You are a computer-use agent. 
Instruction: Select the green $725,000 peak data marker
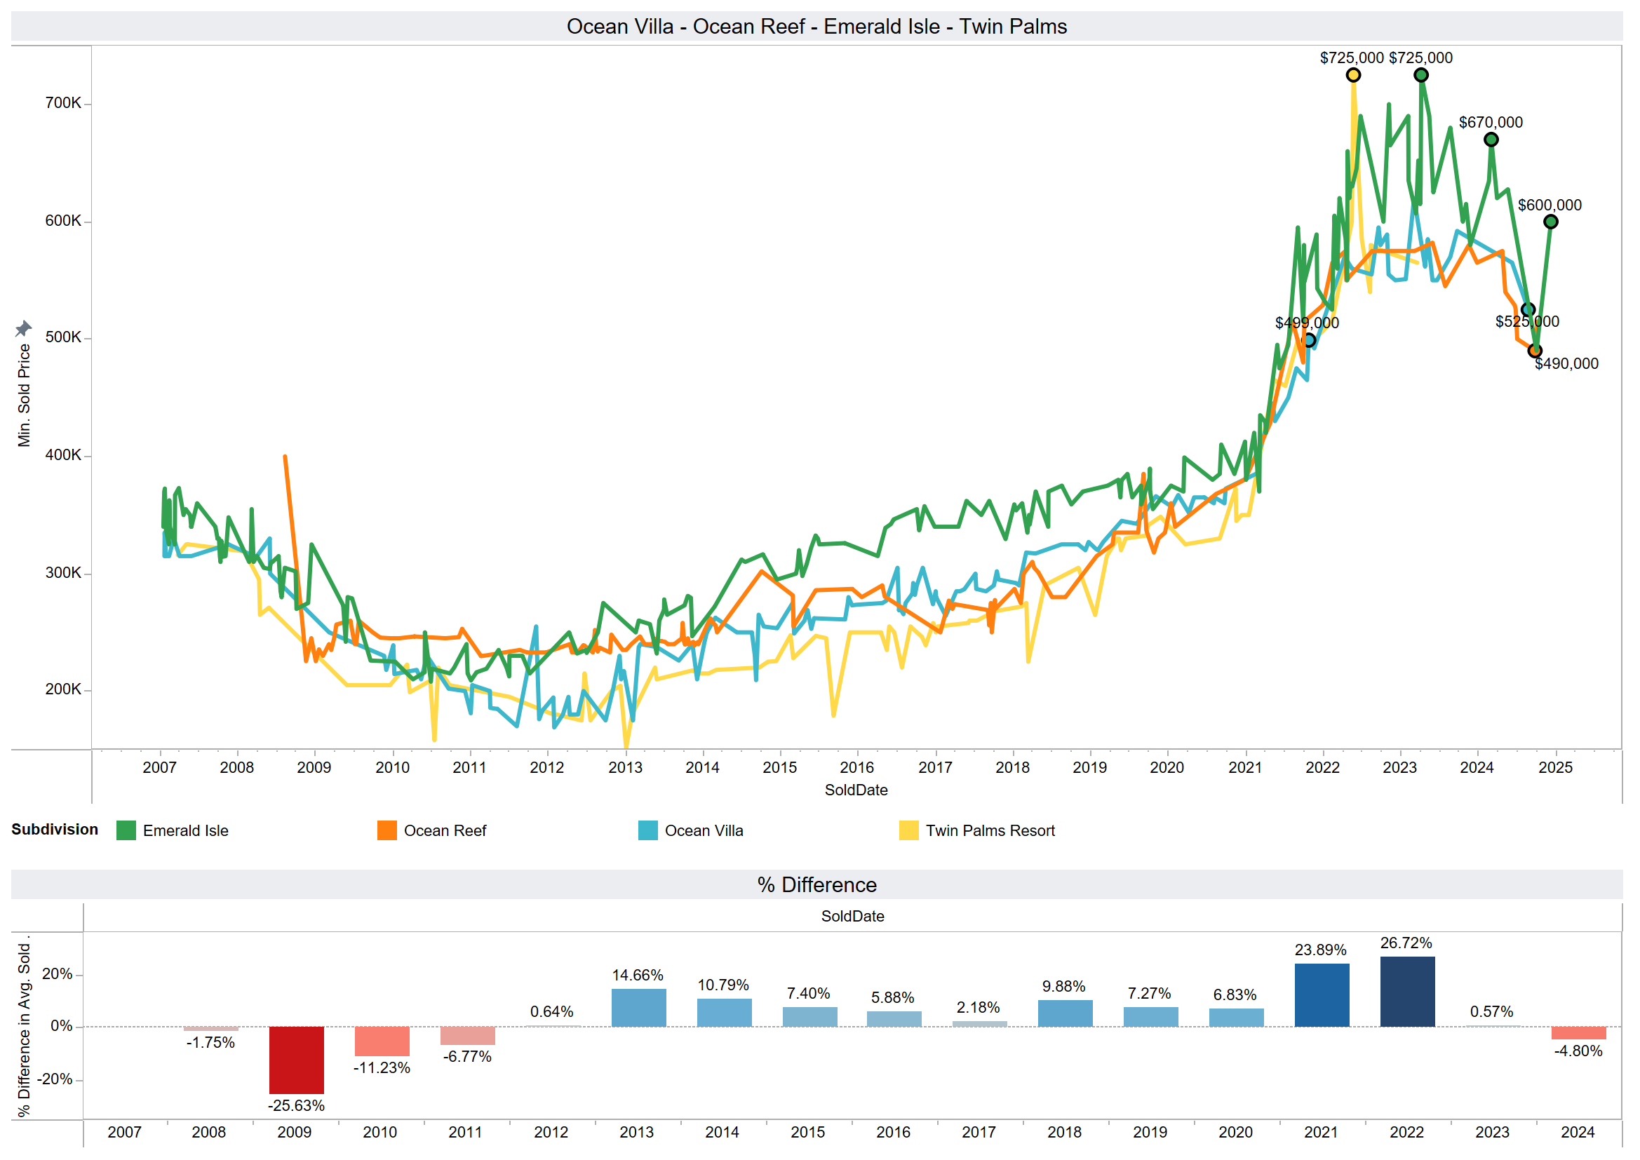point(1421,75)
